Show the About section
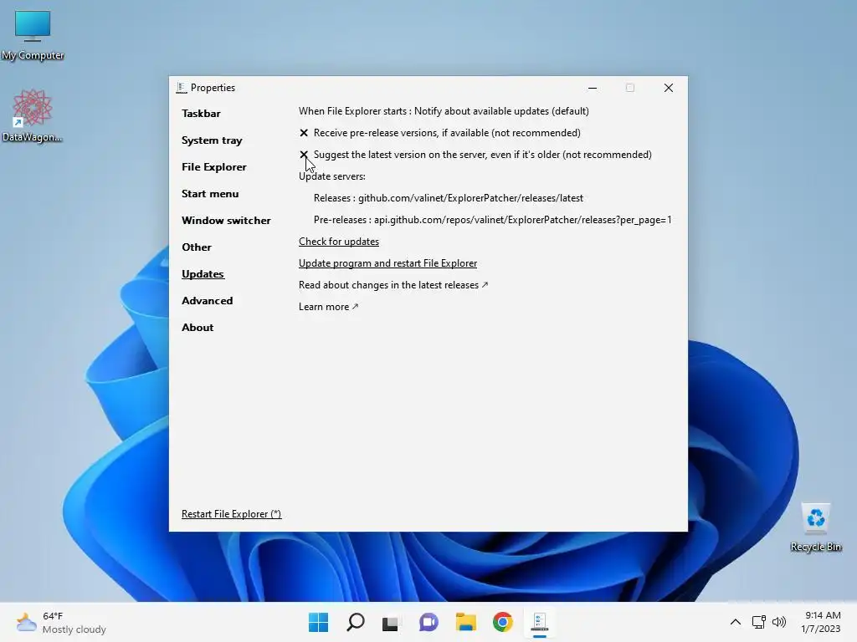The image size is (857, 642). pos(198,328)
